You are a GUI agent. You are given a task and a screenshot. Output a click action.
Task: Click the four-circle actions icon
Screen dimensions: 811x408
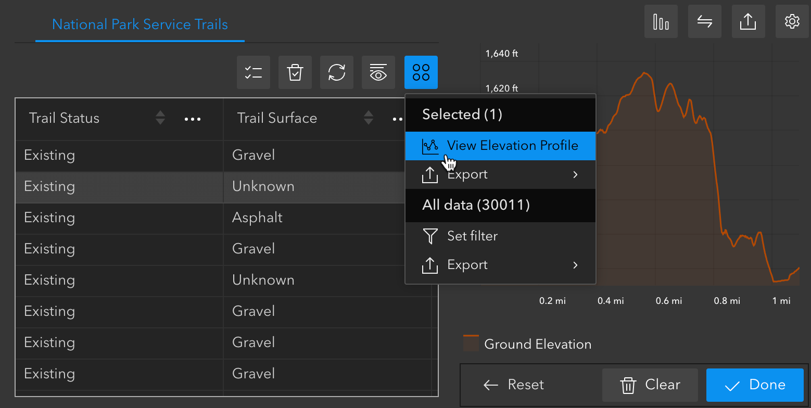421,72
